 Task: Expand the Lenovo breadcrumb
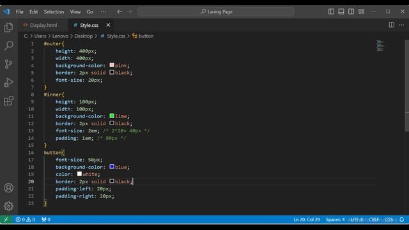[60, 36]
